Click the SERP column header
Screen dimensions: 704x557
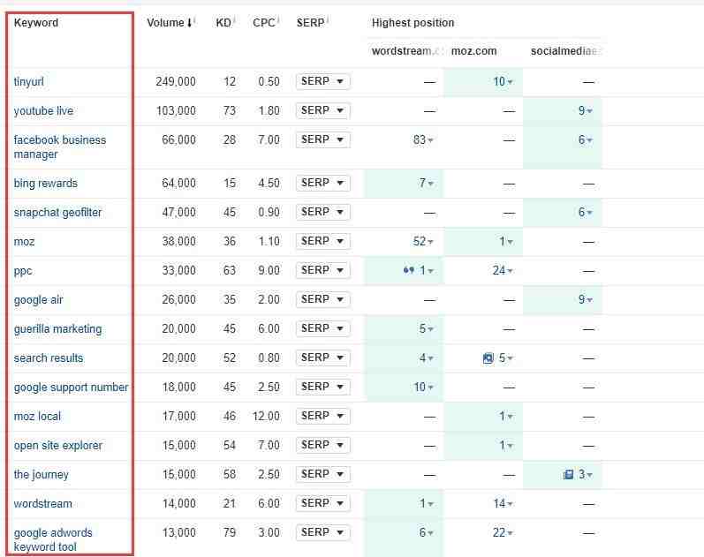pos(312,22)
